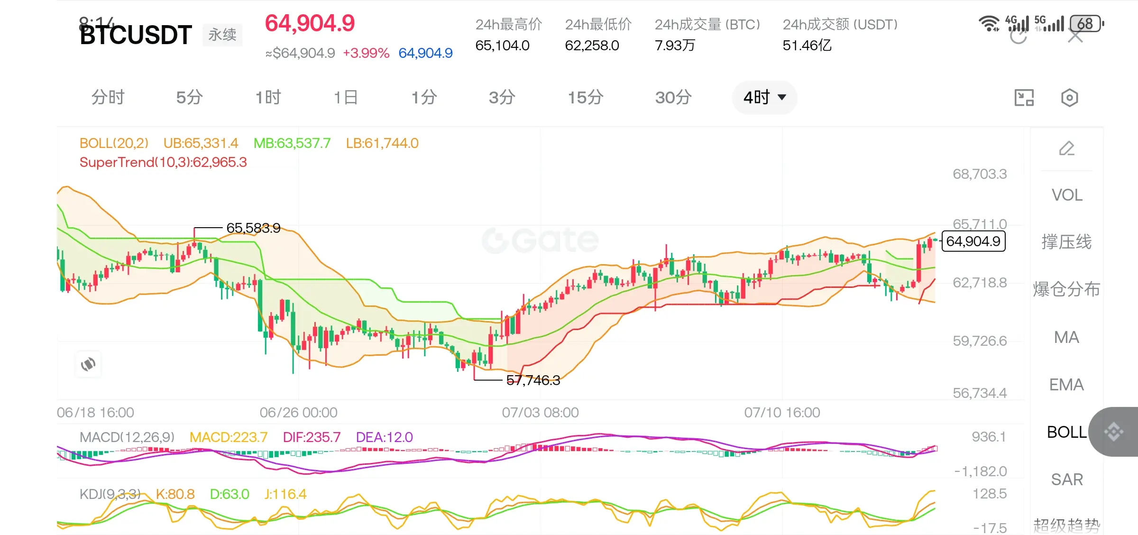Select the 1分 timeframe tab

coord(424,97)
